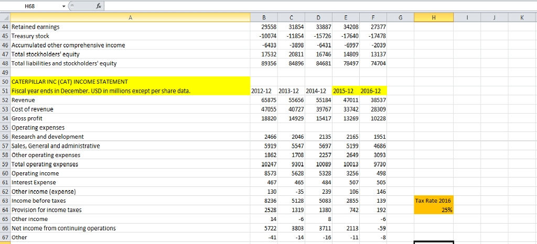This screenshot has width=537, height=244.
Task: Click 'Accumulated other comprehensive income' cell
Action: [130, 45]
